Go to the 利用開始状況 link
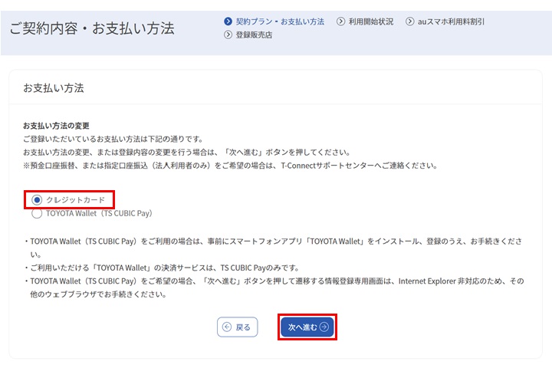This screenshot has width=552, height=368. coord(371,21)
